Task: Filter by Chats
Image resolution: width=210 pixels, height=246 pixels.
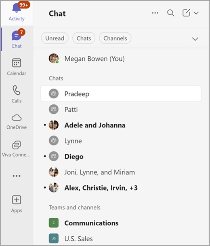Action: pyautogui.click(x=84, y=38)
